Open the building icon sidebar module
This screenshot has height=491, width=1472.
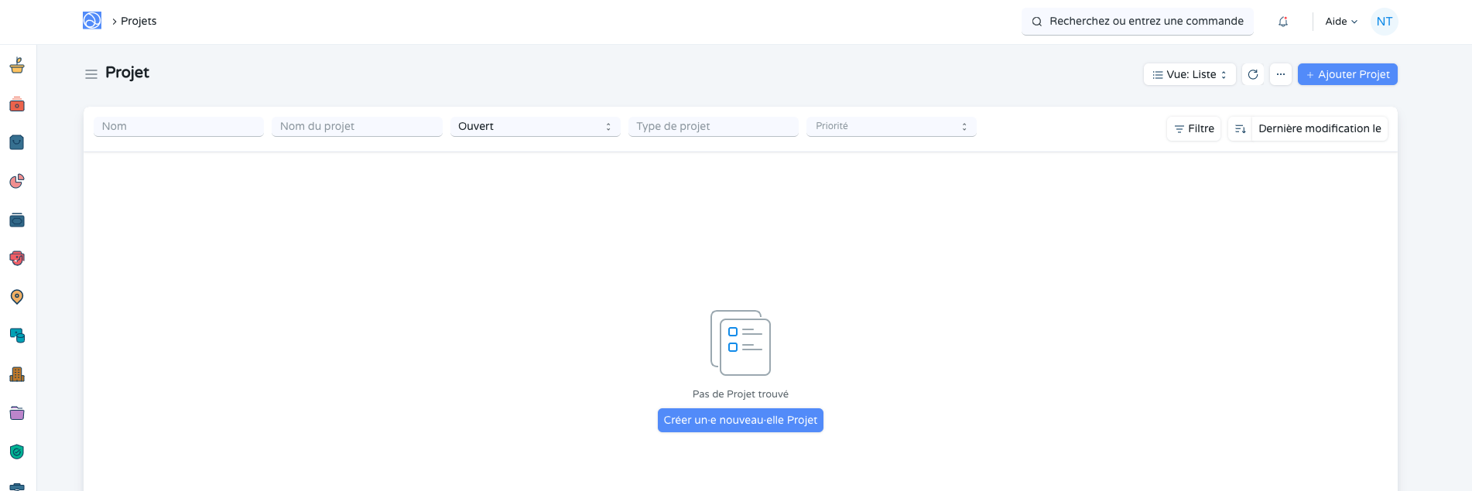coord(17,374)
